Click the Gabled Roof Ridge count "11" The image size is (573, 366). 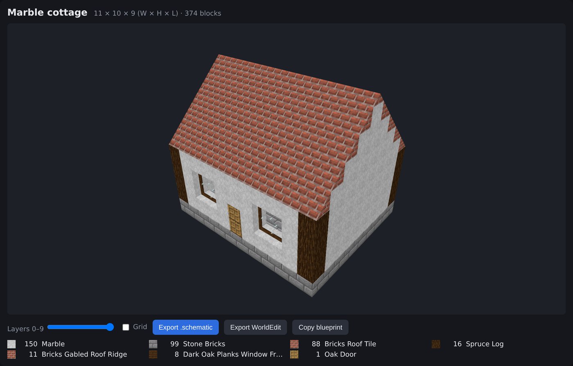tap(33, 354)
